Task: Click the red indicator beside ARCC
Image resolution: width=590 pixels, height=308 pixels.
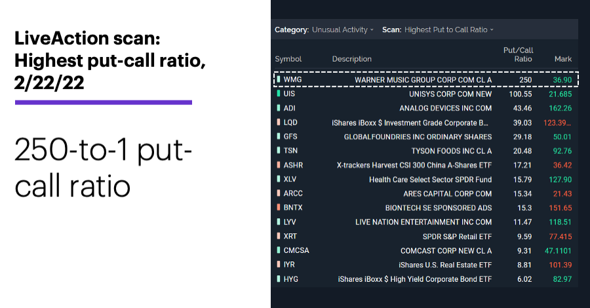Action: [x=279, y=193]
